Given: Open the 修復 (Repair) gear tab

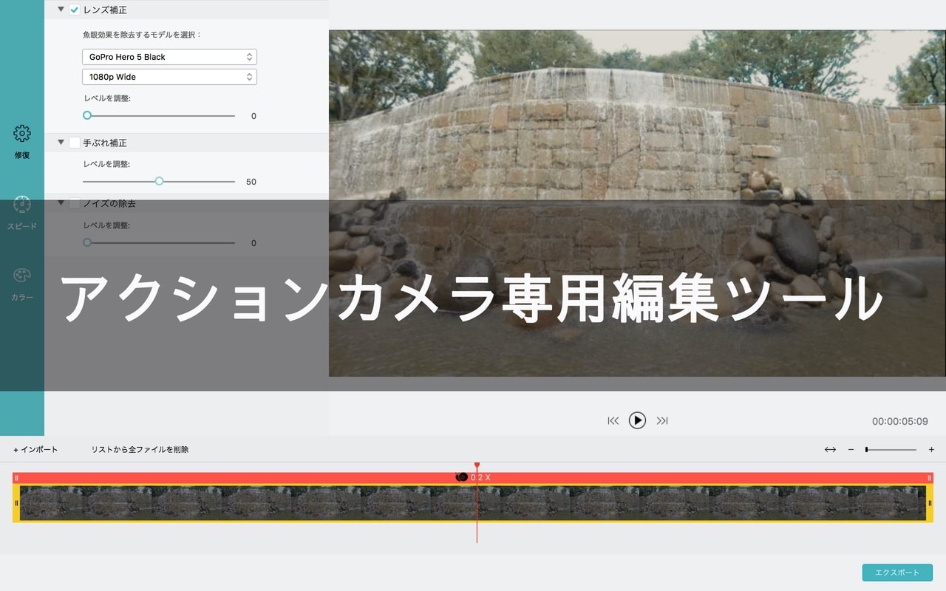Looking at the screenshot, I should pyautogui.click(x=22, y=142).
